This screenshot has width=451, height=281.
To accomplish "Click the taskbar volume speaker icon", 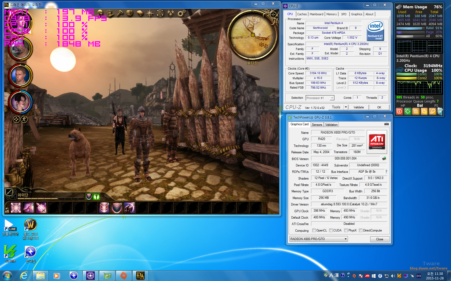I will (x=393, y=276).
